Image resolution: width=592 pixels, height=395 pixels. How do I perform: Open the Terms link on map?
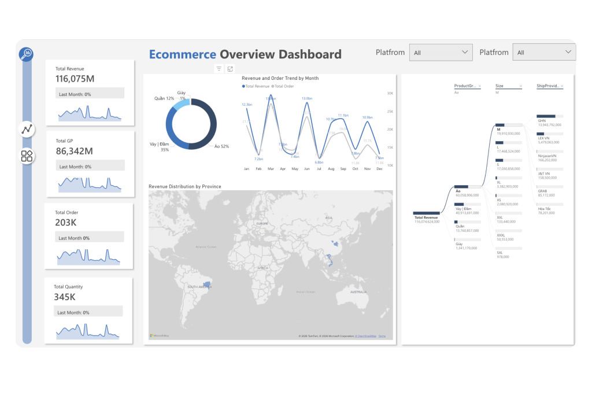click(x=382, y=335)
